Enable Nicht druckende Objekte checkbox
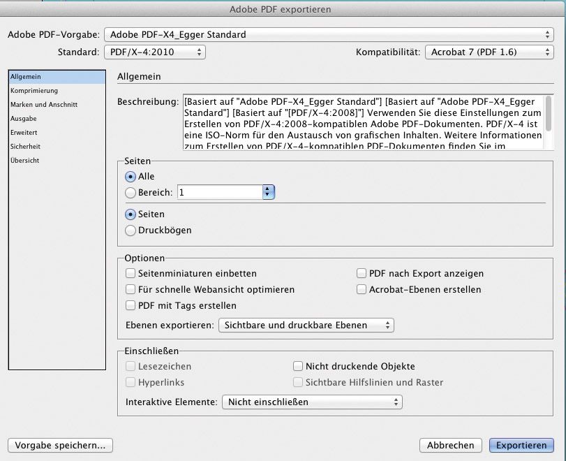Image resolution: width=566 pixels, height=461 pixels. pos(298,366)
